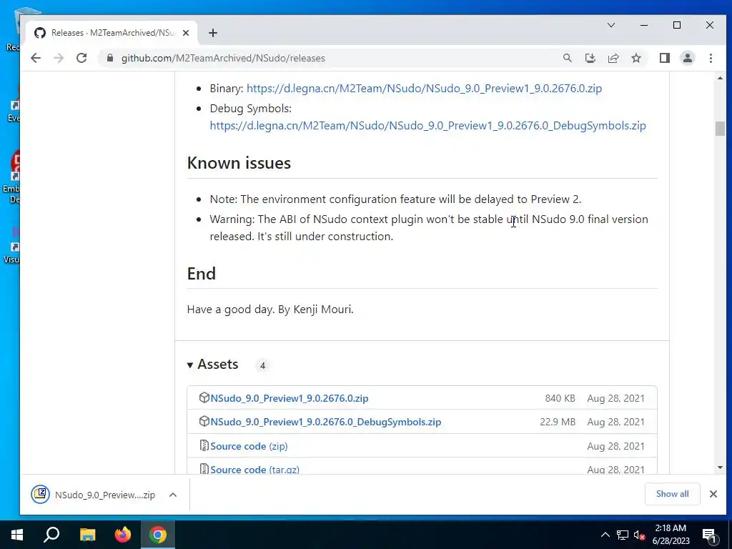Image resolution: width=732 pixels, height=549 pixels.
Task: Download Source code (tar.gz)
Action: (x=255, y=470)
